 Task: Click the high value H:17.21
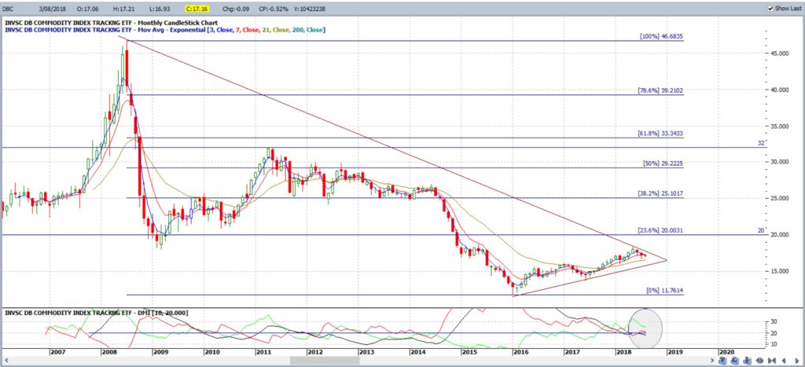tap(123, 9)
